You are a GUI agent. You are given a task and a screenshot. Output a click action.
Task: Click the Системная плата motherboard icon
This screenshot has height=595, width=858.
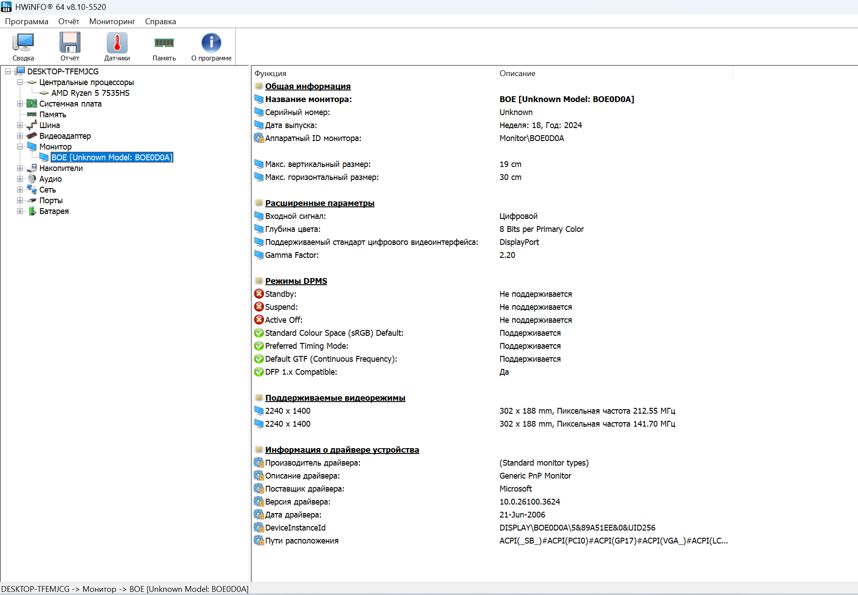(x=32, y=104)
